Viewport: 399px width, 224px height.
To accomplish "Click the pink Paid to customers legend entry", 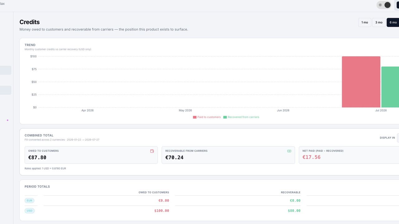I will (207, 117).
